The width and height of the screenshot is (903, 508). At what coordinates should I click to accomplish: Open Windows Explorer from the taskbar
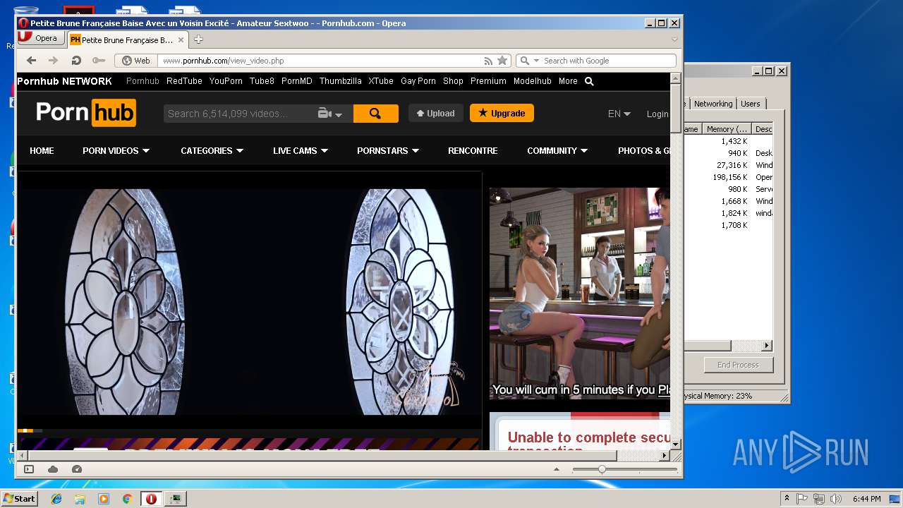(x=80, y=499)
